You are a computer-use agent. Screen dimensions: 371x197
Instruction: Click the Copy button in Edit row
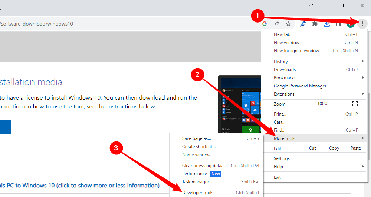coord(334,148)
